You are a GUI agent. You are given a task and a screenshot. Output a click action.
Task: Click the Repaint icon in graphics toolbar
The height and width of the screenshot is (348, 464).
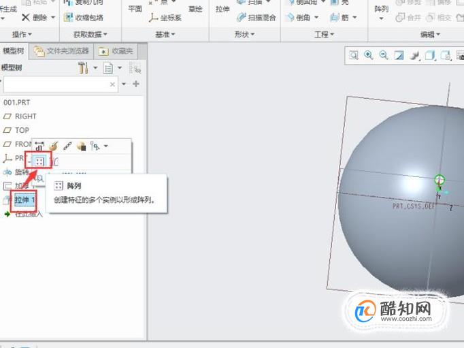399,55
